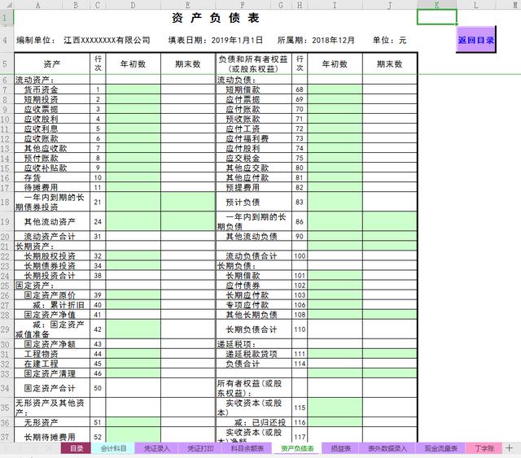The image size is (521, 458).
Task: Switch to the 会计科目 sheet tab
Action: (113, 448)
